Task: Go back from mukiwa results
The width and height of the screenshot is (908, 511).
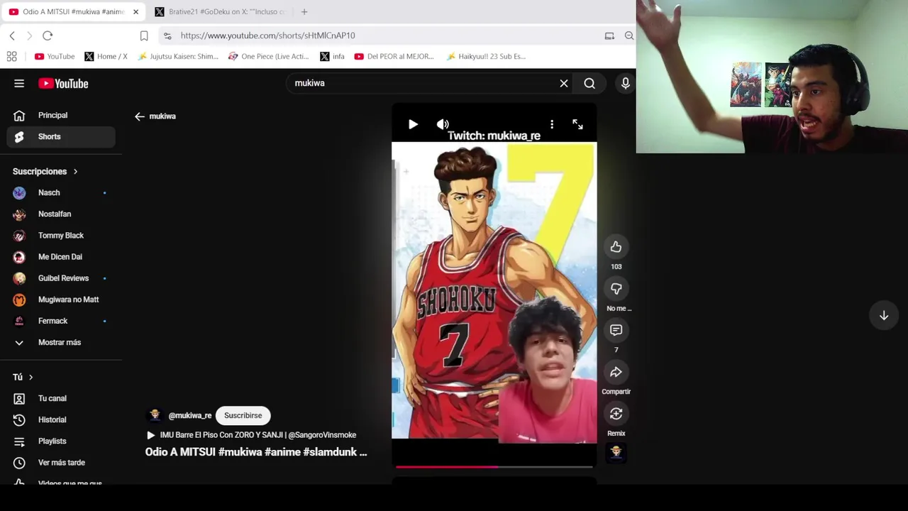Action: pyautogui.click(x=140, y=116)
